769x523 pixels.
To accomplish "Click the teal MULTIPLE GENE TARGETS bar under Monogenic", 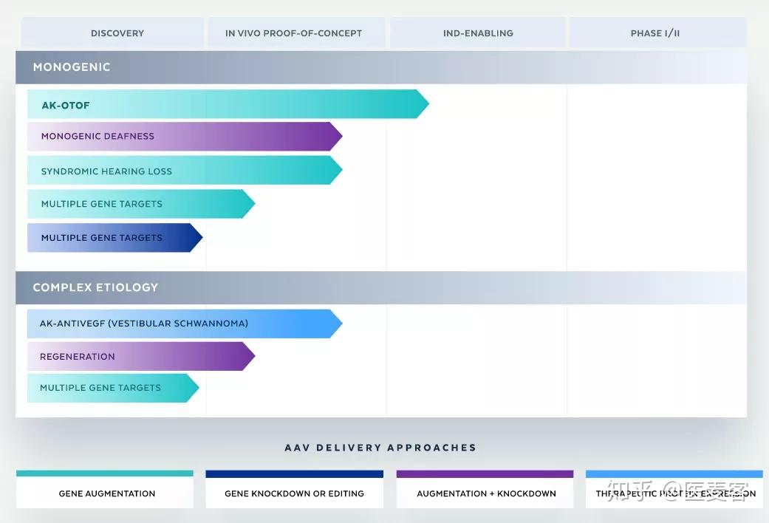I will point(141,204).
